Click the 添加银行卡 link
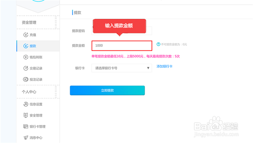 164,66
